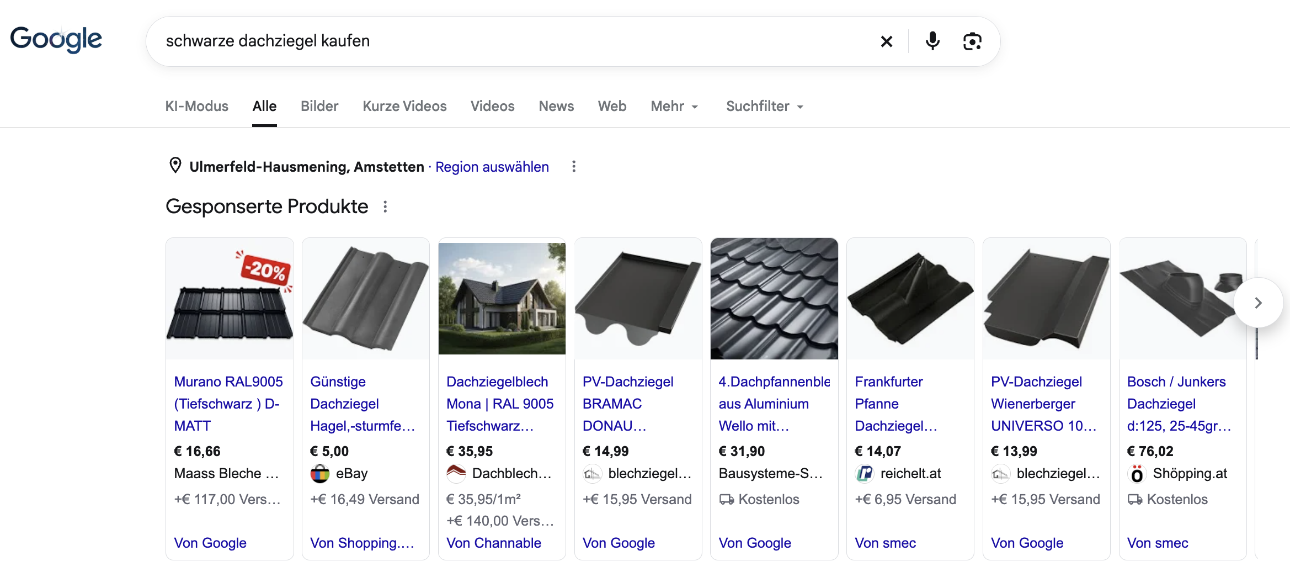Open Dachziegelblech Mona RAL 9005 link
Screen dimensions: 1290x572
pyautogui.click(x=500, y=404)
